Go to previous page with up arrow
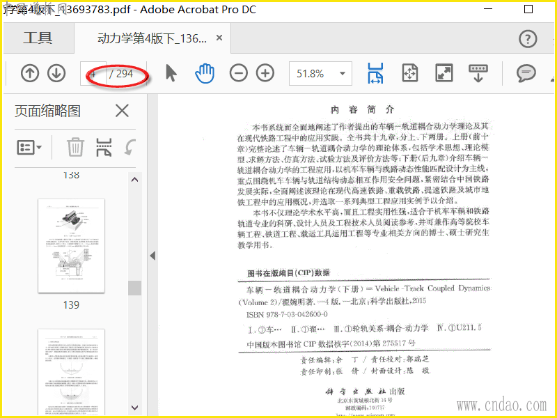This screenshot has width=557, height=418. tap(30, 73)
